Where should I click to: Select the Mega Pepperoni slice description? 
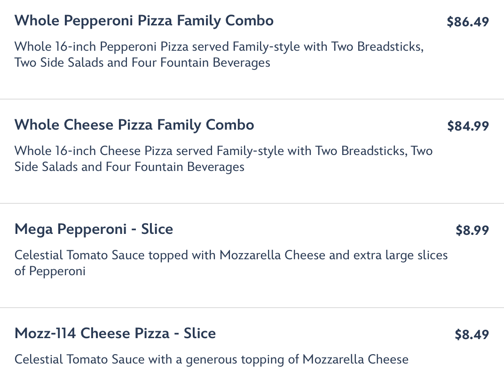pyautogui.click(x=231, y=263)
